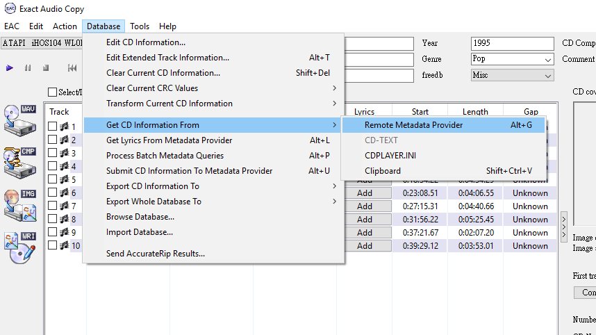
Task: Stop playback with the stop icon
Action: click(x=46, y=68)
